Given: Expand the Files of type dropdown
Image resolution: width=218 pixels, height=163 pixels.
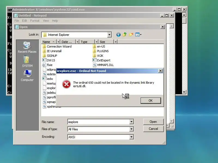Looking at the screenshot, I should pos(132,129).
